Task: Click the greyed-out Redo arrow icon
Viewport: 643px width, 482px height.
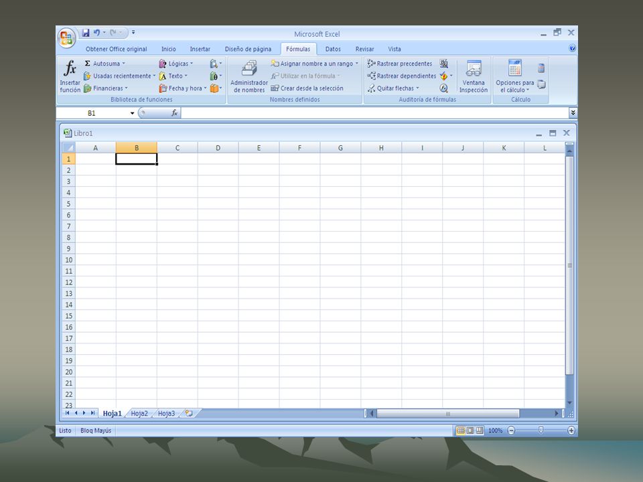Action: point(113,33)
